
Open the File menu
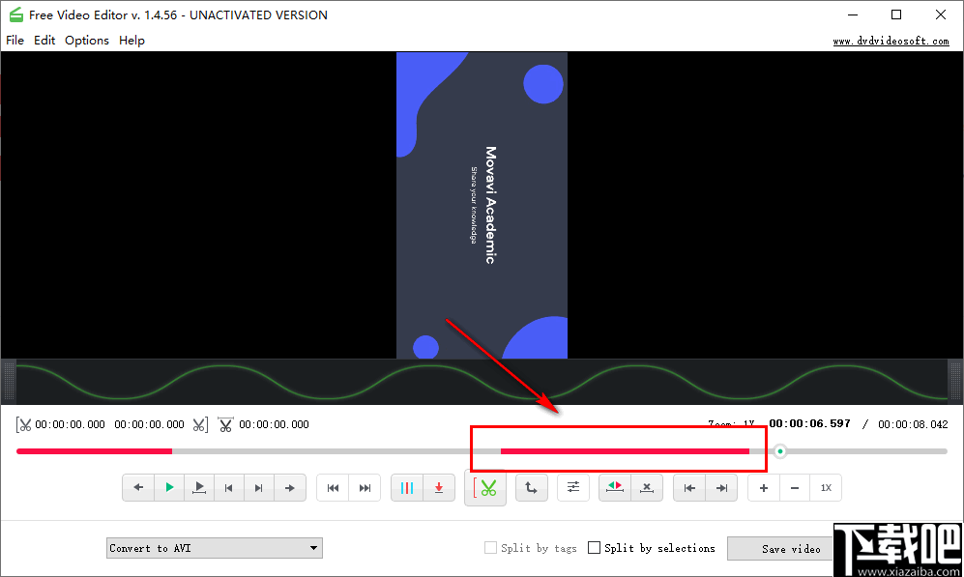[15, 40]
